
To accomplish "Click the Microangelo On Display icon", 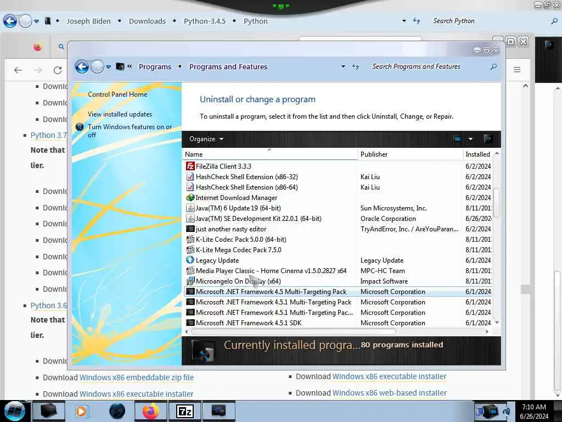I will pyautogui.click(x=190, y=281).
